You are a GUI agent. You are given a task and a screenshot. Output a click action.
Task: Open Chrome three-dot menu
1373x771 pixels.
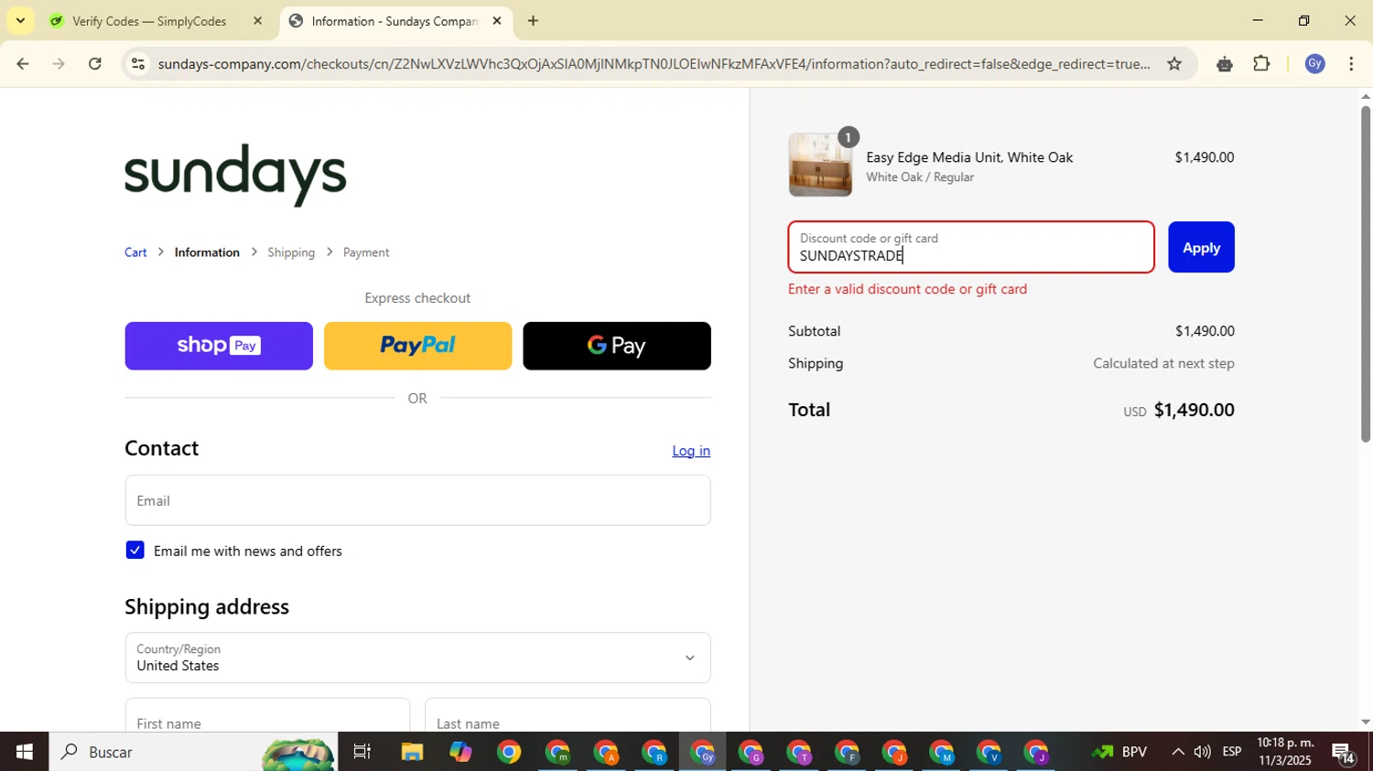tap(1351, 64)
